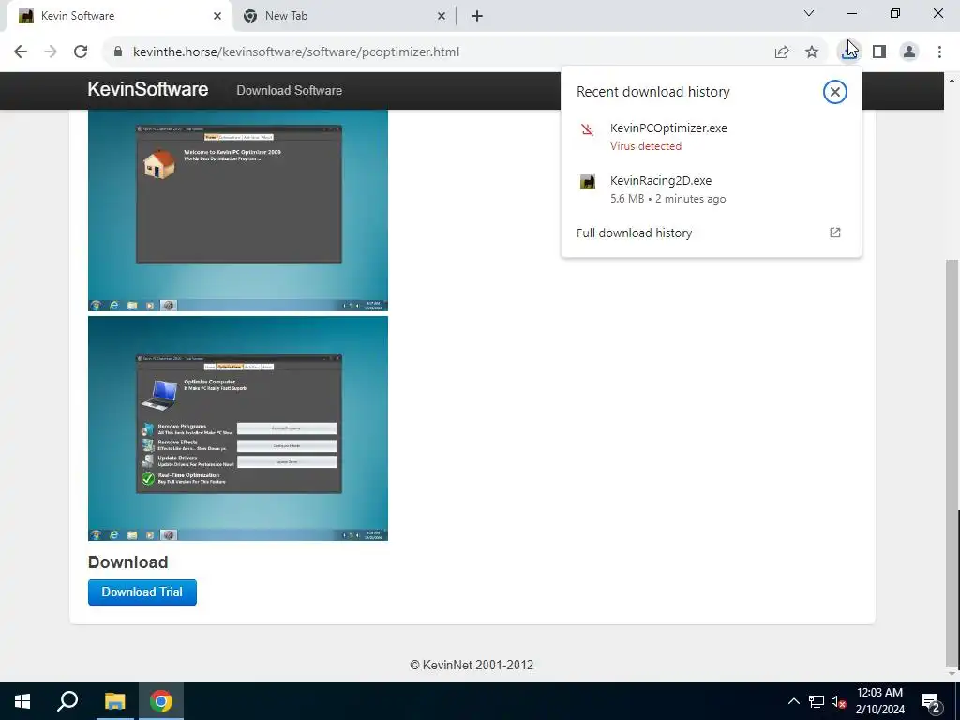Open the Windows Start menu
960x720 pixels.
point(22,701)
